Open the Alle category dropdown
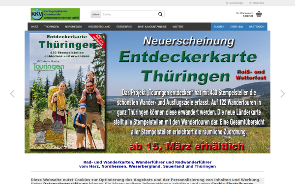295x184 pixels. click(95, 14)
